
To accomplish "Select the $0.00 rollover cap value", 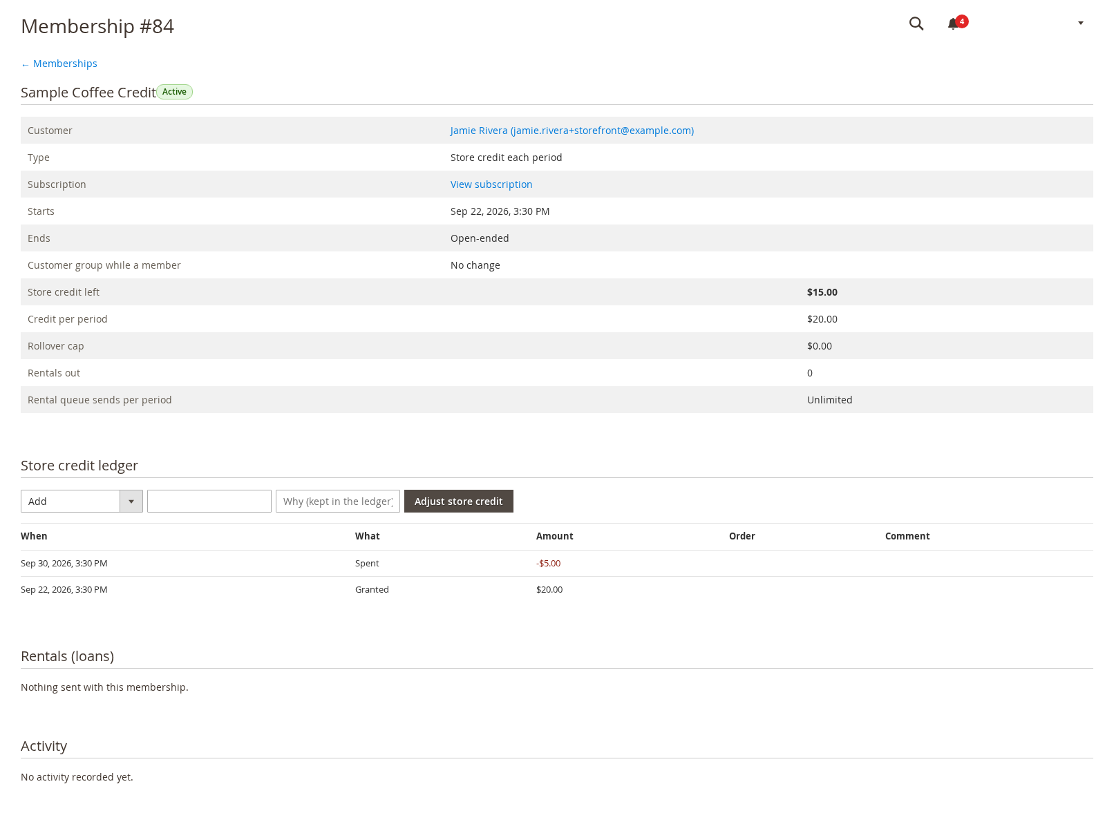I will (820, 346).
